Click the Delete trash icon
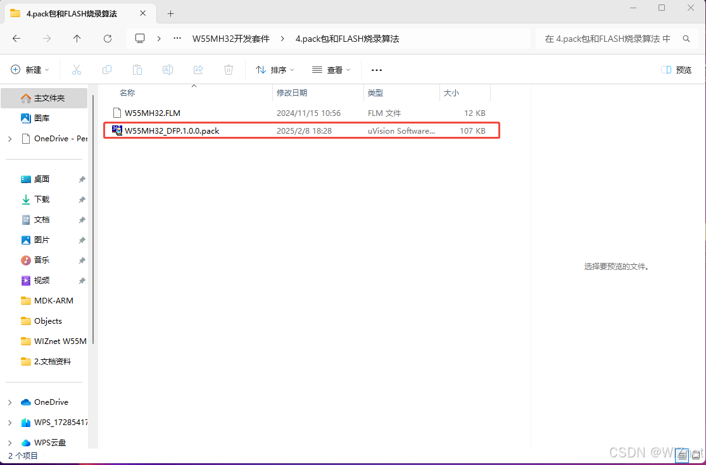The width and height of the screenshot is (706, 465). point(229,70)
